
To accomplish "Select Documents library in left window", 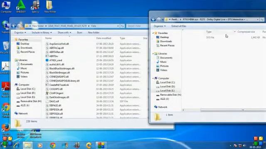I will pos(27,64).
